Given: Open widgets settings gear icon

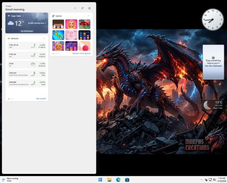Looking at the screenshot, I should pos(89,8).
